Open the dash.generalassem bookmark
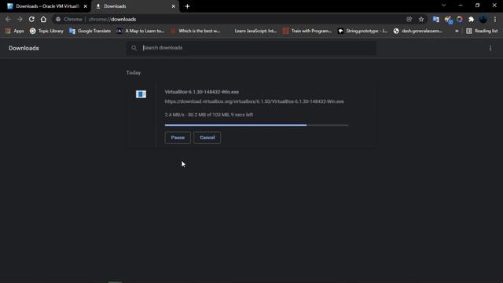 [418, 31]
